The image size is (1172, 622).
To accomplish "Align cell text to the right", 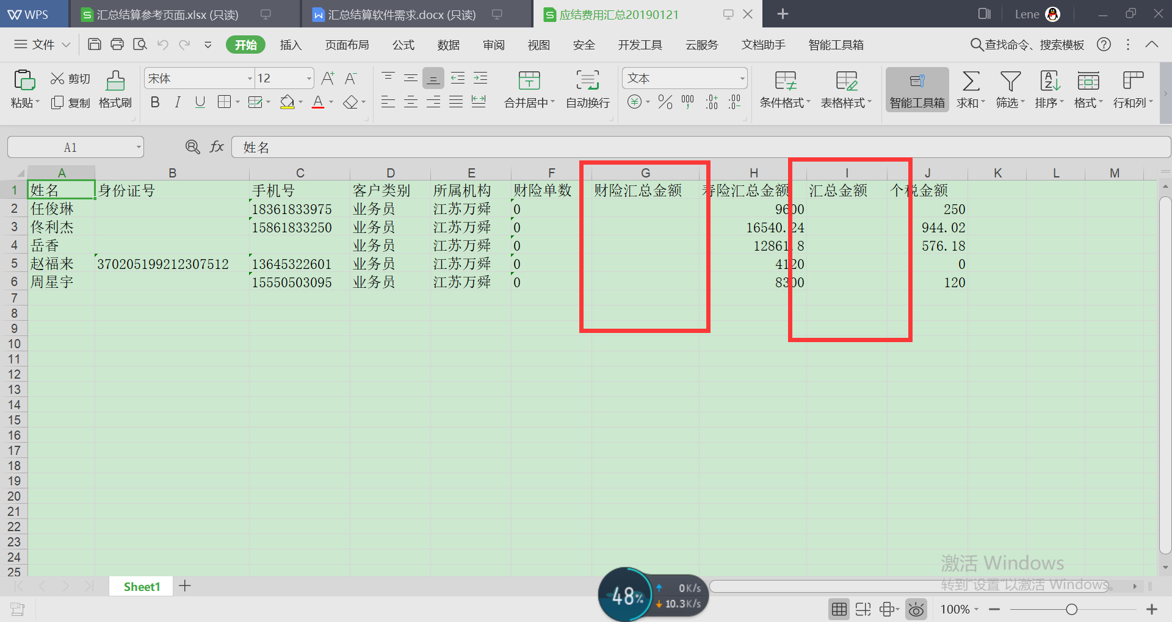I will click(x=433, y=102).
